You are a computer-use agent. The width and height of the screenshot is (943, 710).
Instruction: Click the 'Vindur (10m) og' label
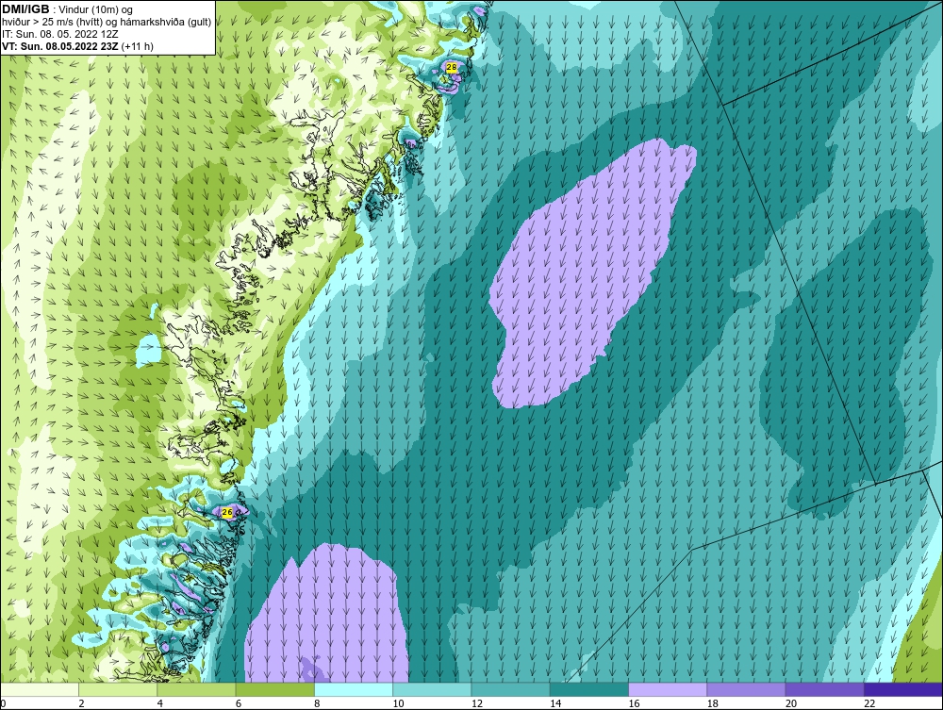coord(96,9)
